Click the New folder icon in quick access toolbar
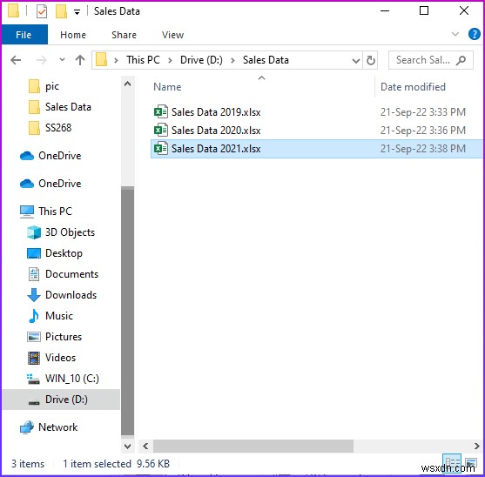This screenshot has width=485, height=477. tap(61, 11)
